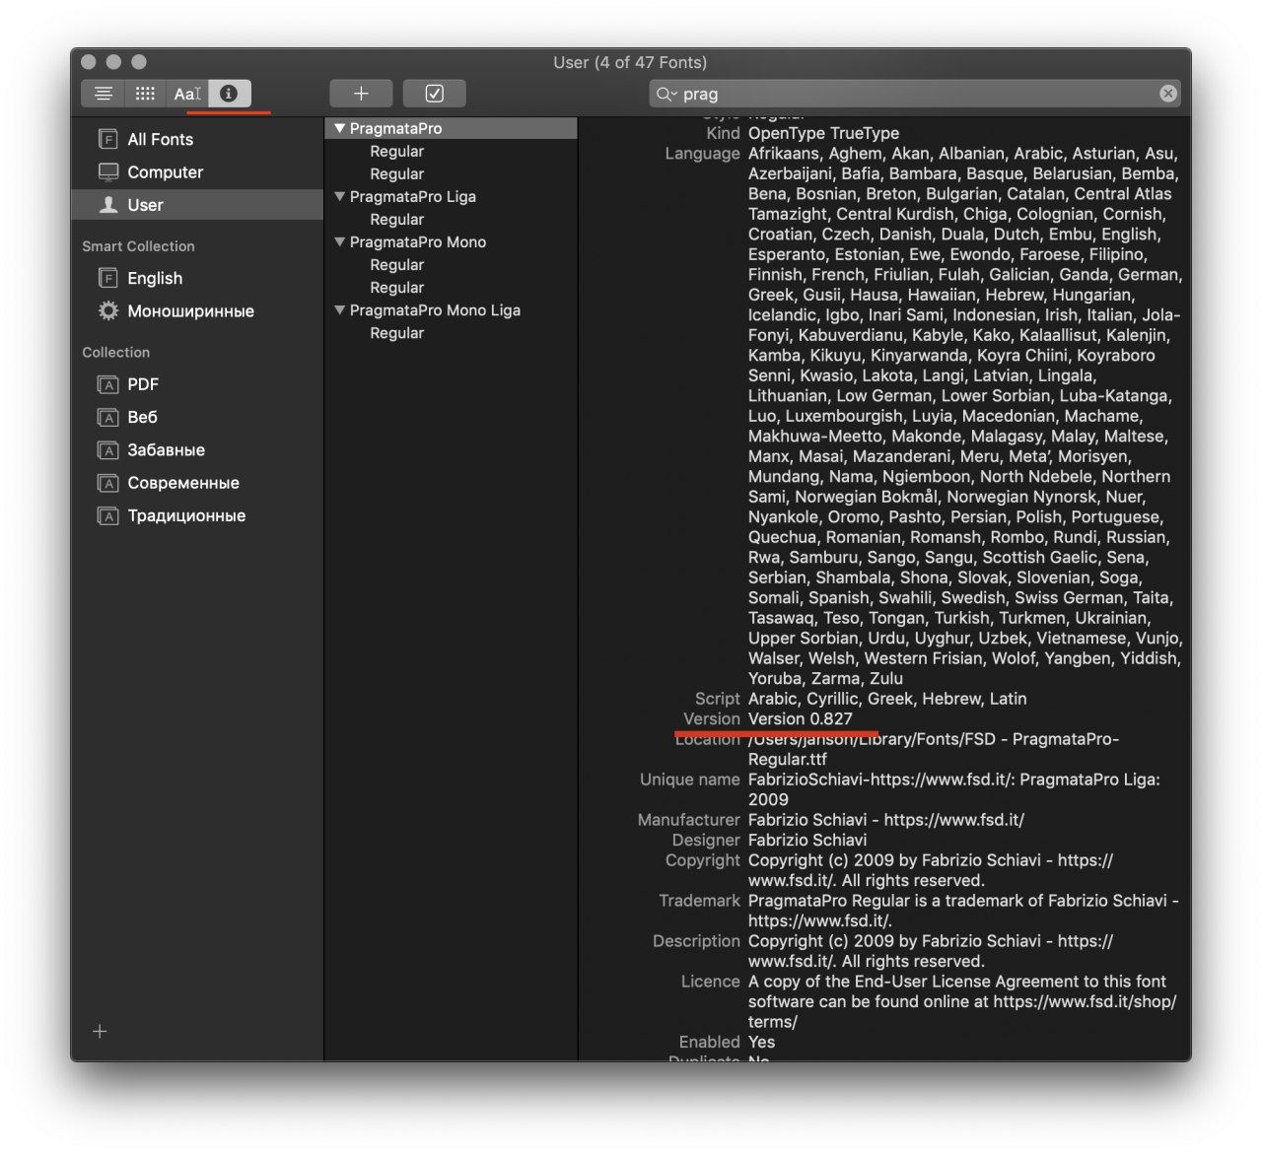The height and width of the screenshot is (1155, 1262).
Task: Collapse the PragmataPro family triangle
Action: pos(339,128)
